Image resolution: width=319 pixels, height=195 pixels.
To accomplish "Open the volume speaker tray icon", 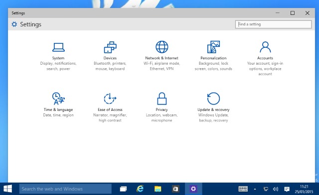I will (276, 189).
